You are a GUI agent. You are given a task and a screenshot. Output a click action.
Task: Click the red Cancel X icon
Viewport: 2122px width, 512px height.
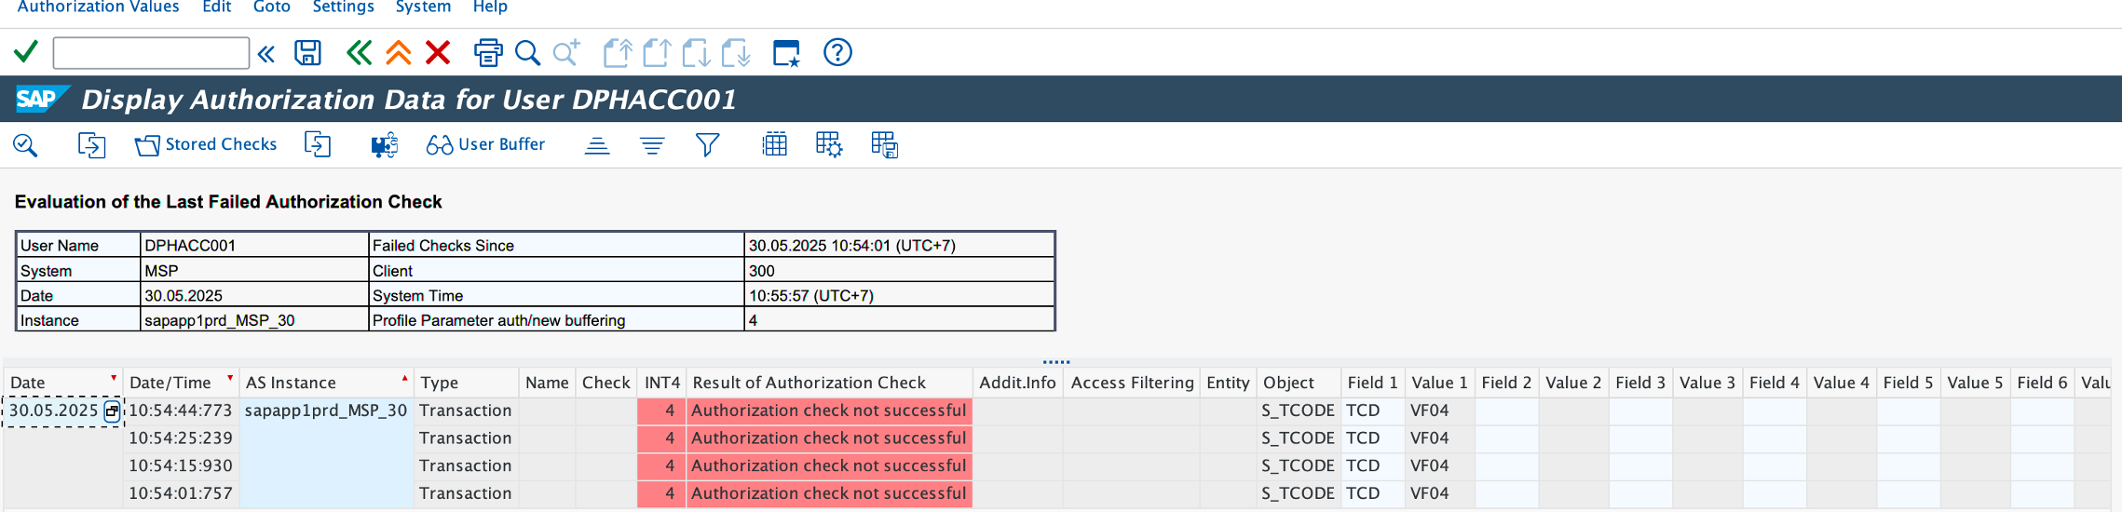tap(438, 53)
